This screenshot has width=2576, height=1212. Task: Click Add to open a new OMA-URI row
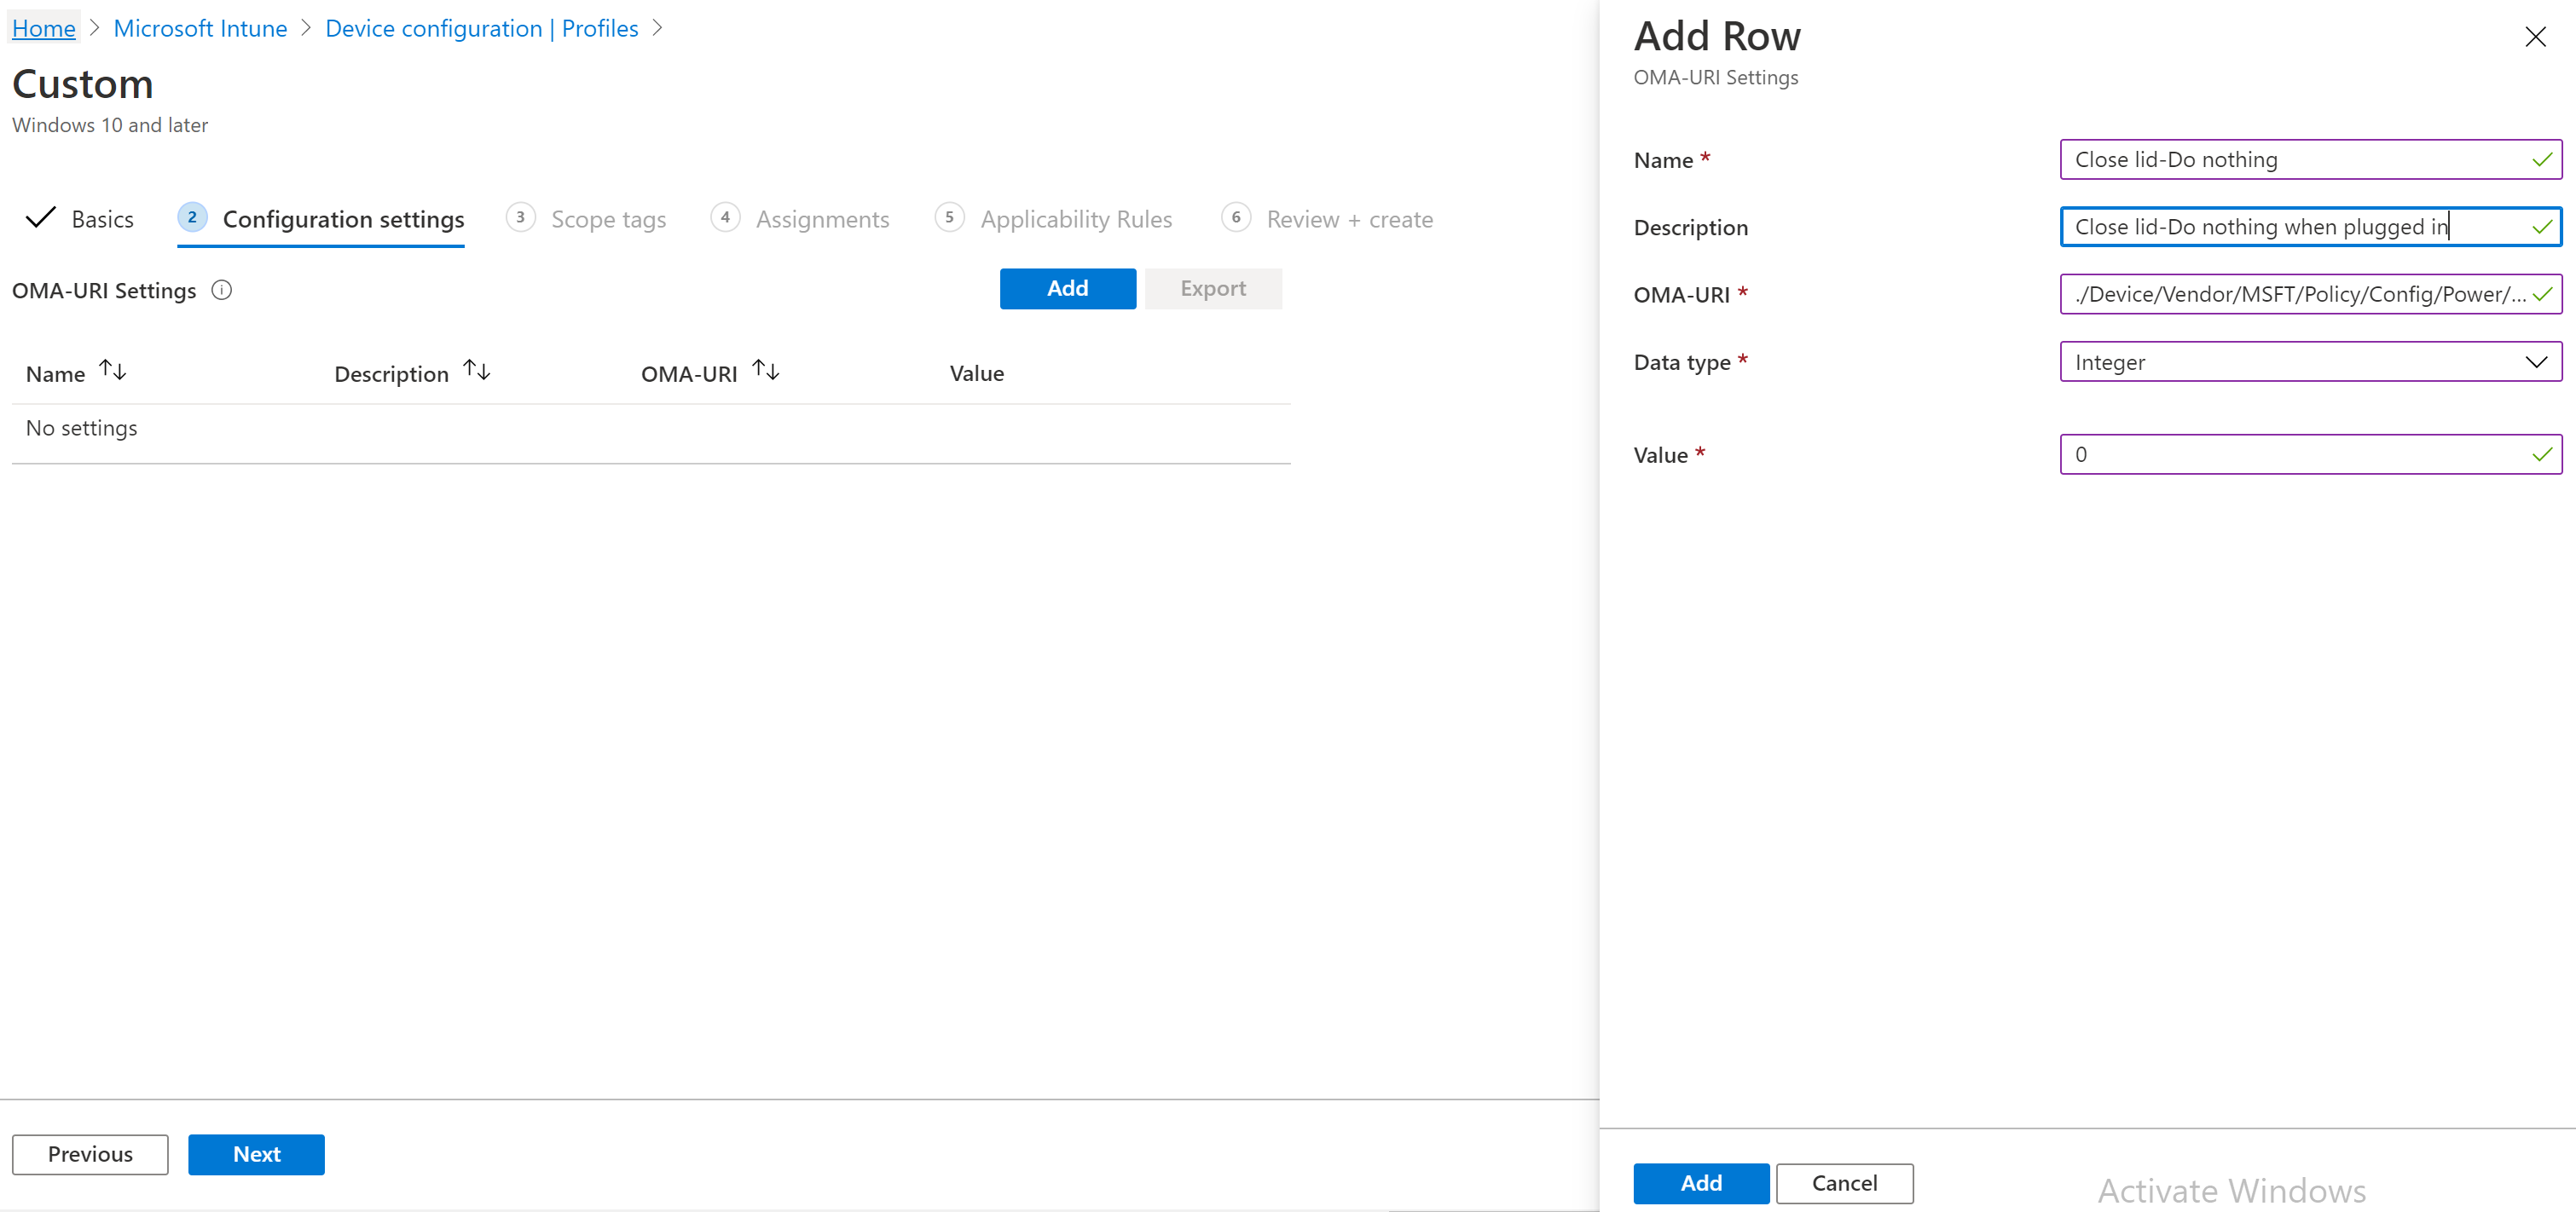click(x=1067, y=288)
